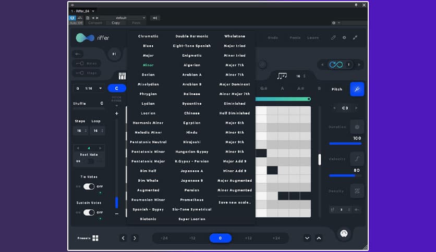
Task: Select the R1 riff circle
Action: tap(114, 54)
